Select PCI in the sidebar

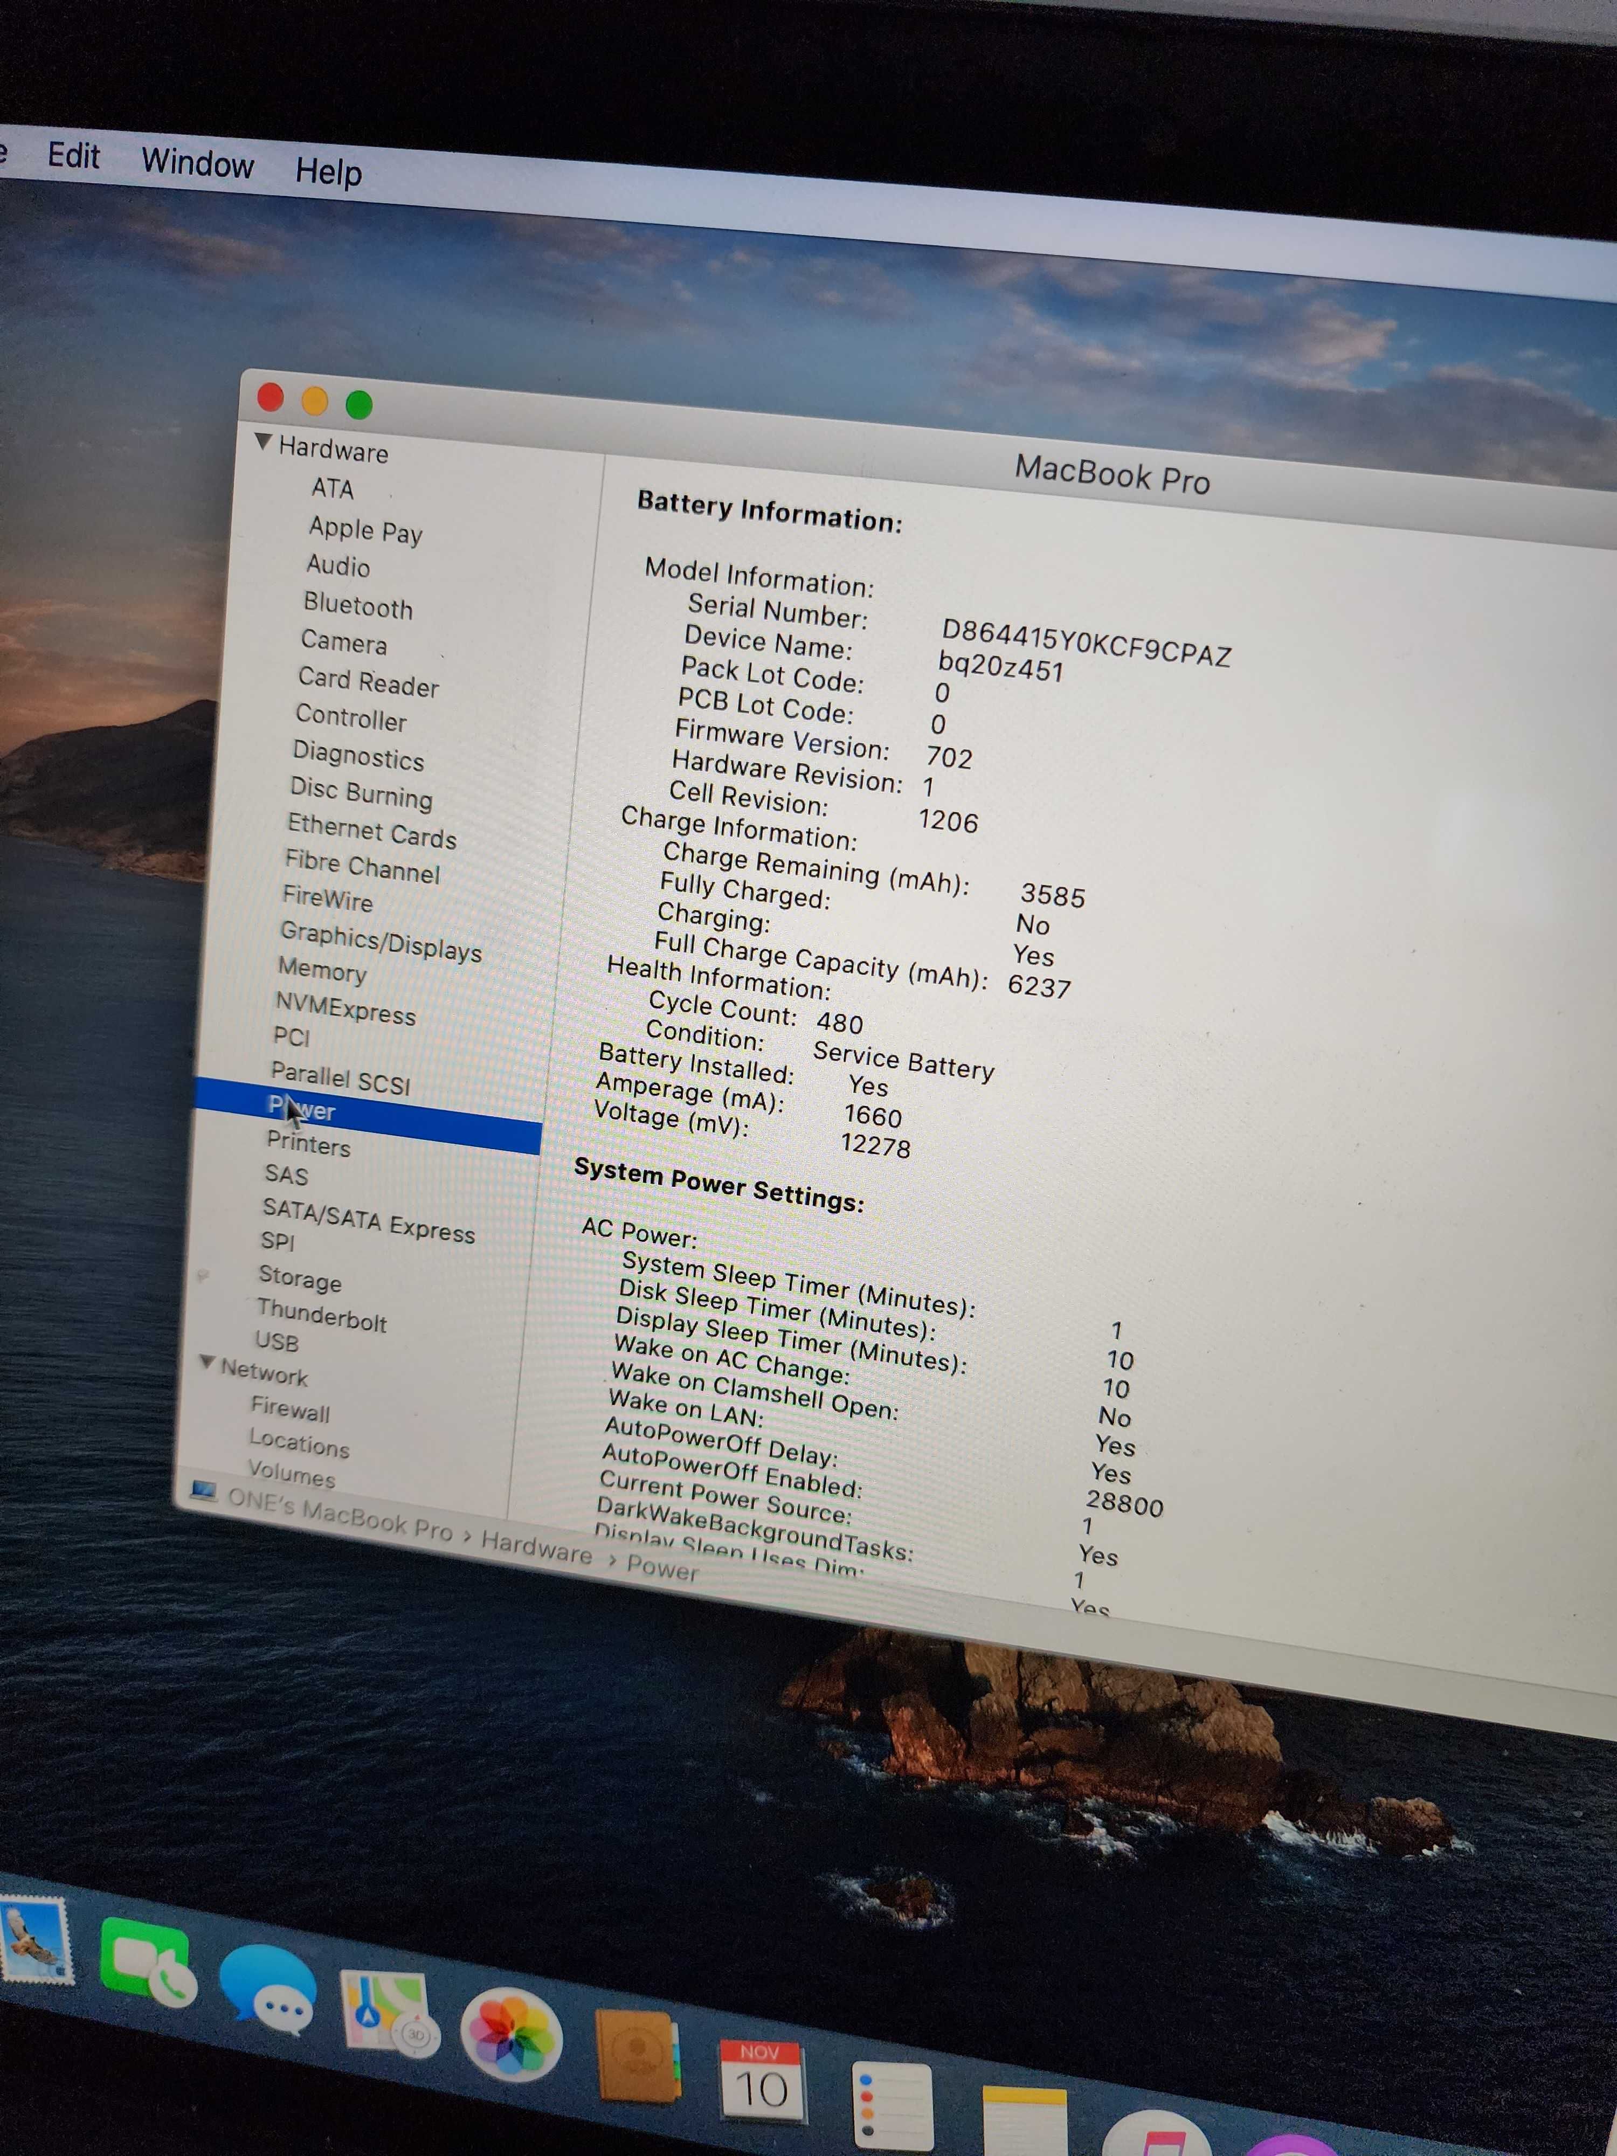click(292, 1036)
